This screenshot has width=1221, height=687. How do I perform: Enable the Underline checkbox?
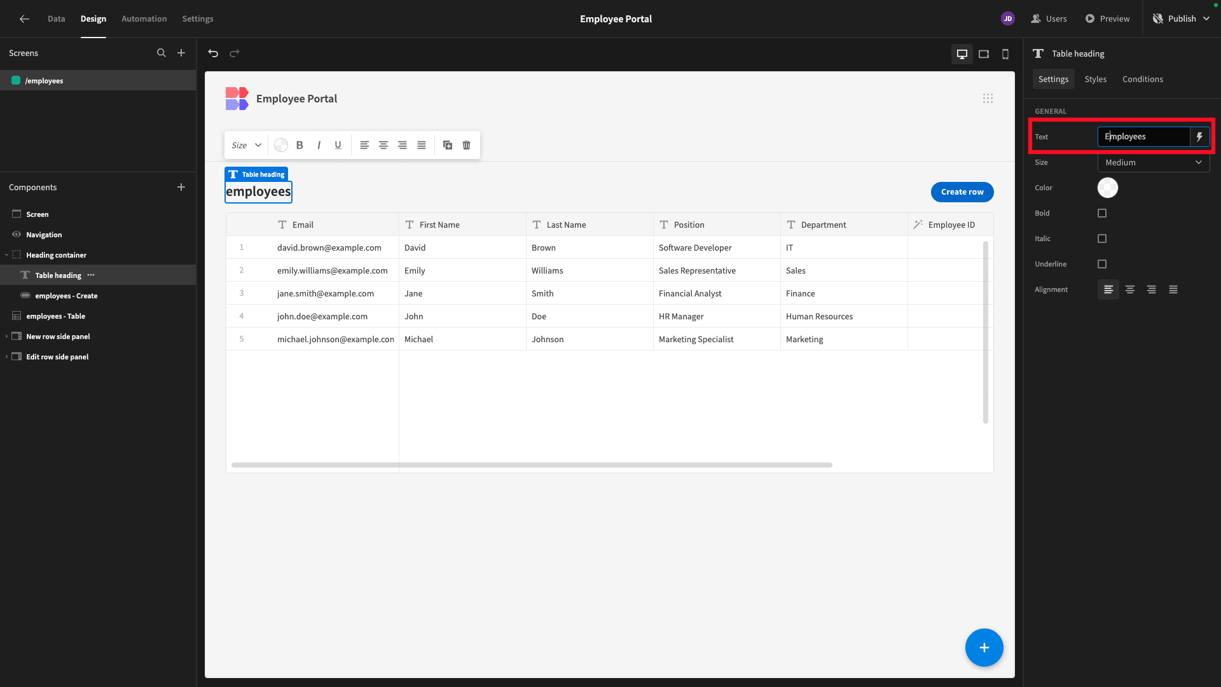pos(1102,264)
